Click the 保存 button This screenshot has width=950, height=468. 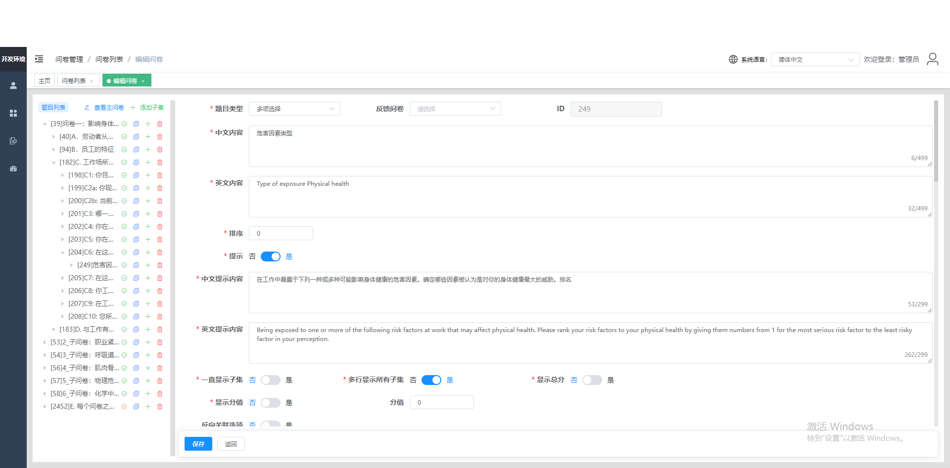198,444
